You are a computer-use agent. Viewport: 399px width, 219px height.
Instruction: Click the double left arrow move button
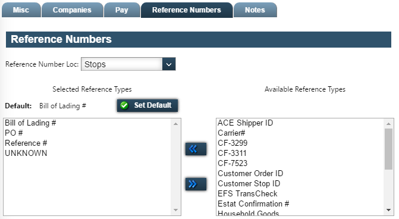pos(196,149)
